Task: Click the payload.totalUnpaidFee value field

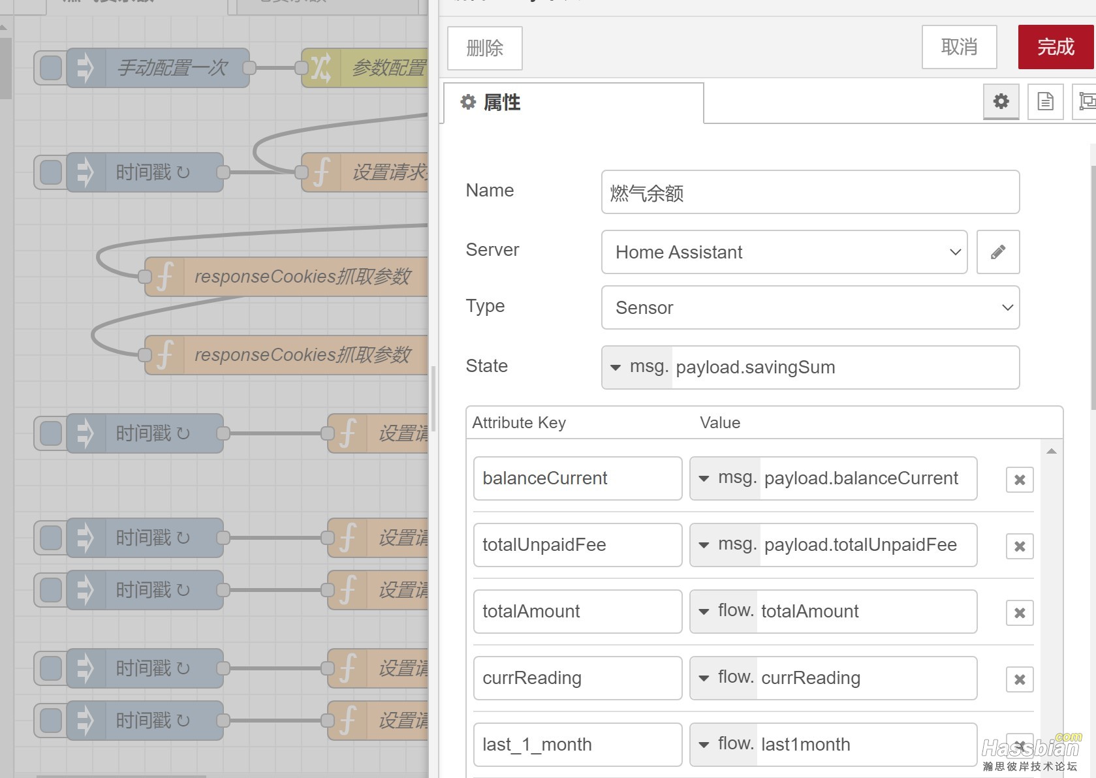Action: [x=868, y=545]
